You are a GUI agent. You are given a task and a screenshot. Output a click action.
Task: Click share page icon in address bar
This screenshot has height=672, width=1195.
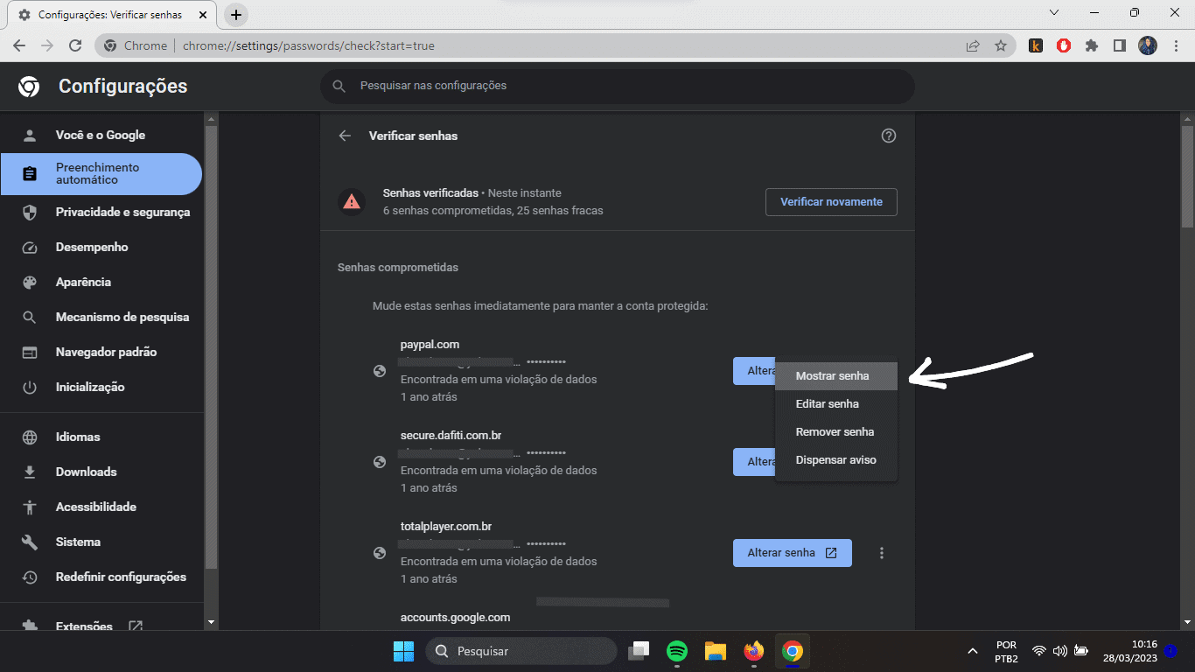(x=973, y=45)
